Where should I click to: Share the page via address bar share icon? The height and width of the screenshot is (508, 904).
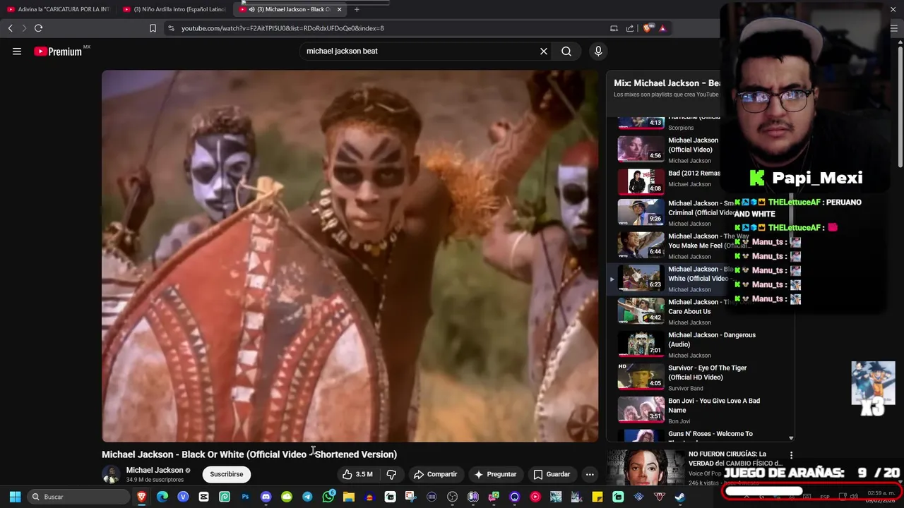click(x=630, y=28)
